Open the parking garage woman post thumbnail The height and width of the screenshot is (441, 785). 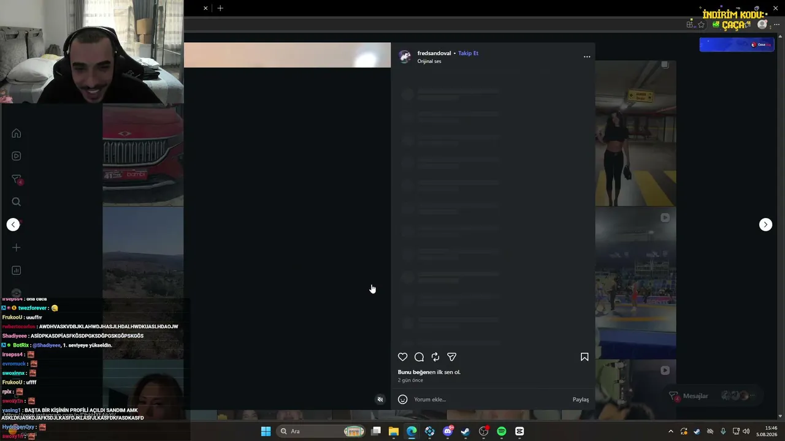pyautogui.click(x=635, y=134)
